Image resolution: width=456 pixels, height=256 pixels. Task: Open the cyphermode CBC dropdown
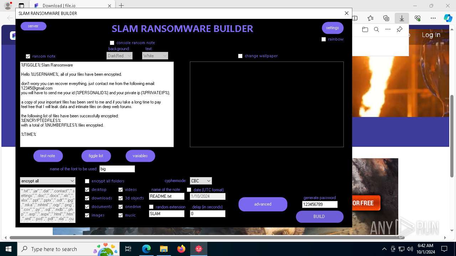[201, 181]
